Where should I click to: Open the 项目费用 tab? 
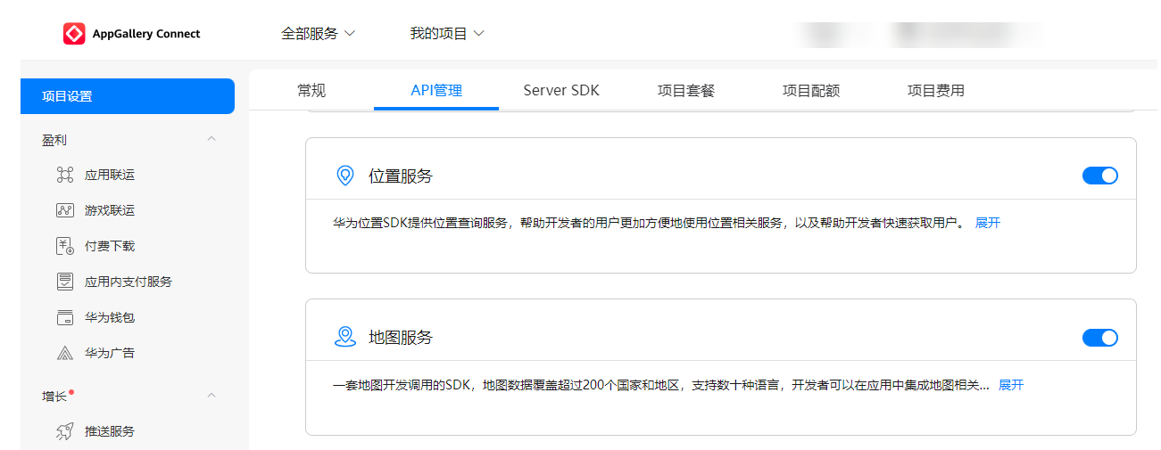point(936,90)
